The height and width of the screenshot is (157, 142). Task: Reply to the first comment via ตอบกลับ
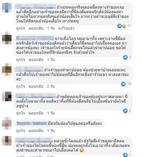[36, 28]
